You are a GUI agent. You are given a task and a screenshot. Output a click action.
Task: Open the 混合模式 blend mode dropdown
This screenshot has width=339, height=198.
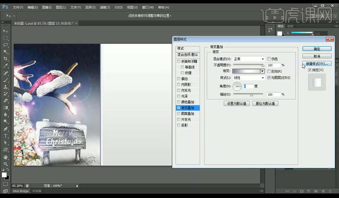coord(248,59)
